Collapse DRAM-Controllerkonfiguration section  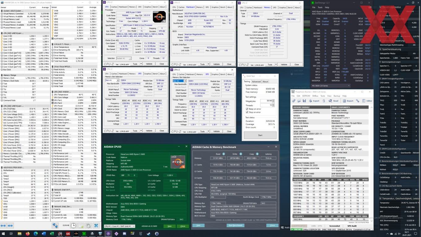[381, 149]
